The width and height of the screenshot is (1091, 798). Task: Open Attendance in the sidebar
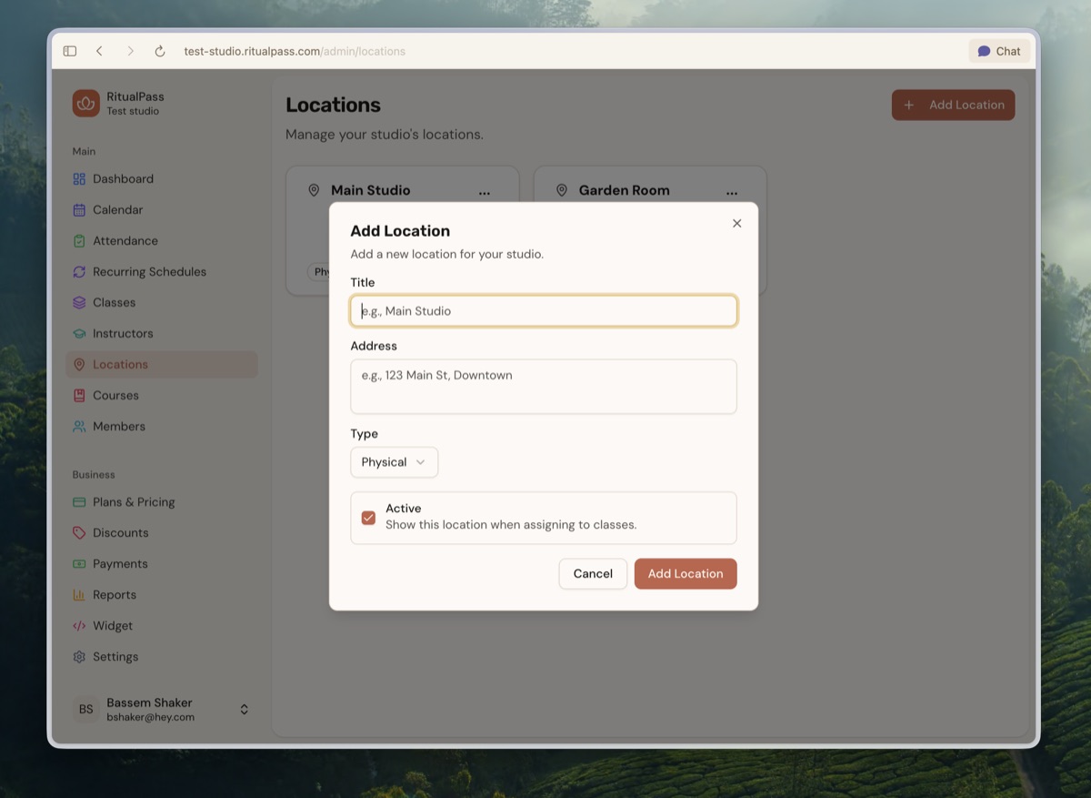pos(162,241)
